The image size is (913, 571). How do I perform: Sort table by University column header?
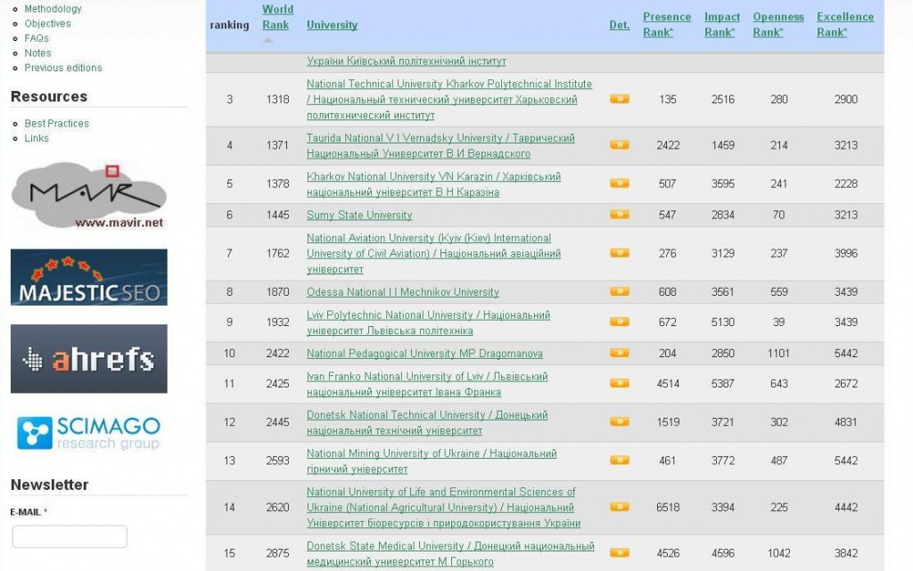(332, 25)
